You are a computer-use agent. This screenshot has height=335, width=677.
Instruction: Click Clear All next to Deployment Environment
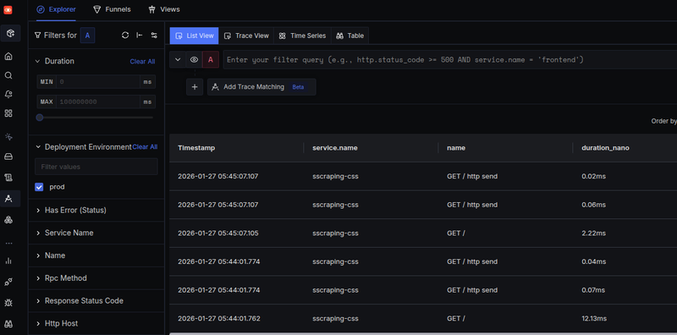pos(145,147)
